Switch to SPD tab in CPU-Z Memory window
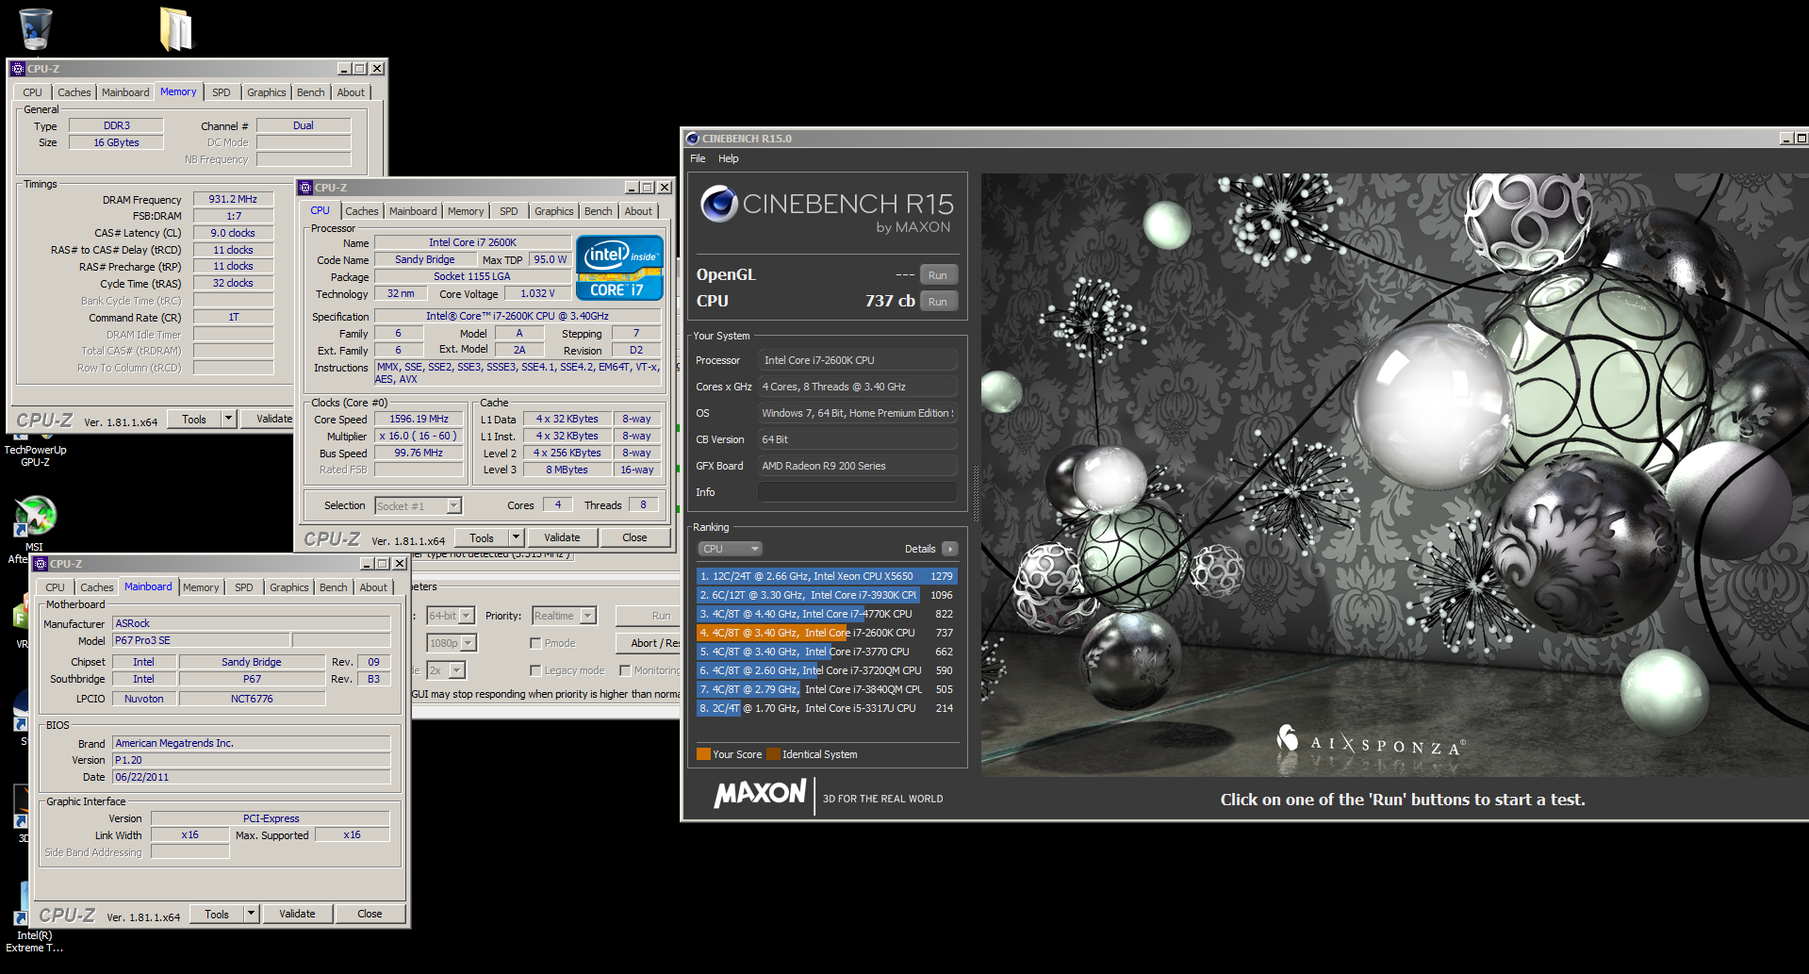 (222, 92)
